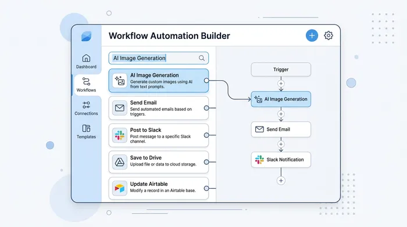Screen dimensions: 407x227
Task: Open the Connections sidebar item
Action: [86, 109]
